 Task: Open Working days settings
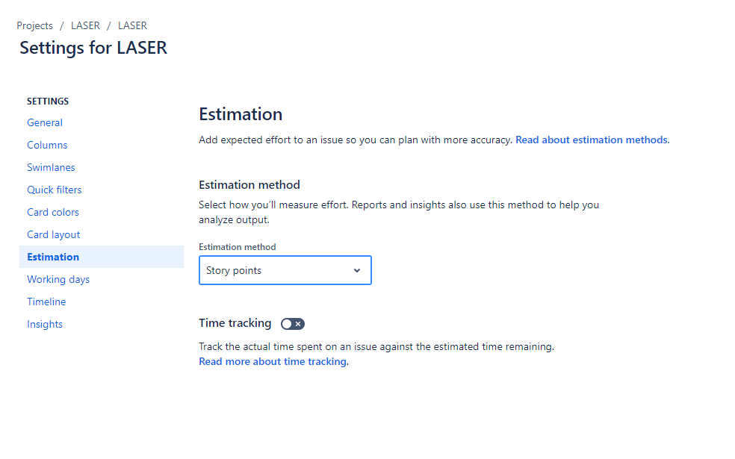click(x=58, y=279)
